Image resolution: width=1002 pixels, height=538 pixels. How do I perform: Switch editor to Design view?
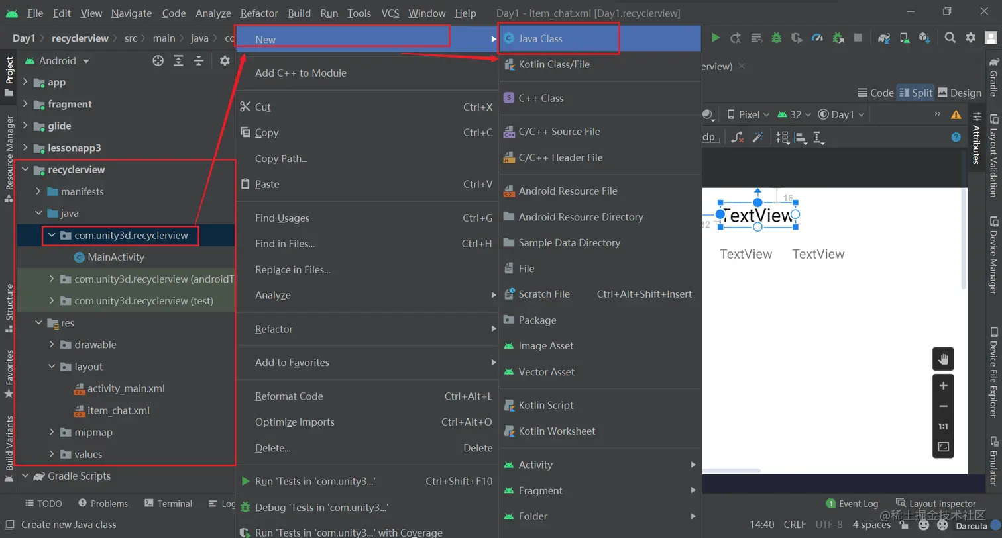tap(960, 93)
